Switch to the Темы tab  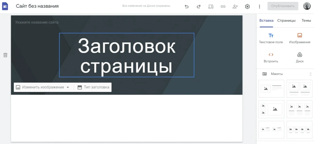click(x=306, y=21)
